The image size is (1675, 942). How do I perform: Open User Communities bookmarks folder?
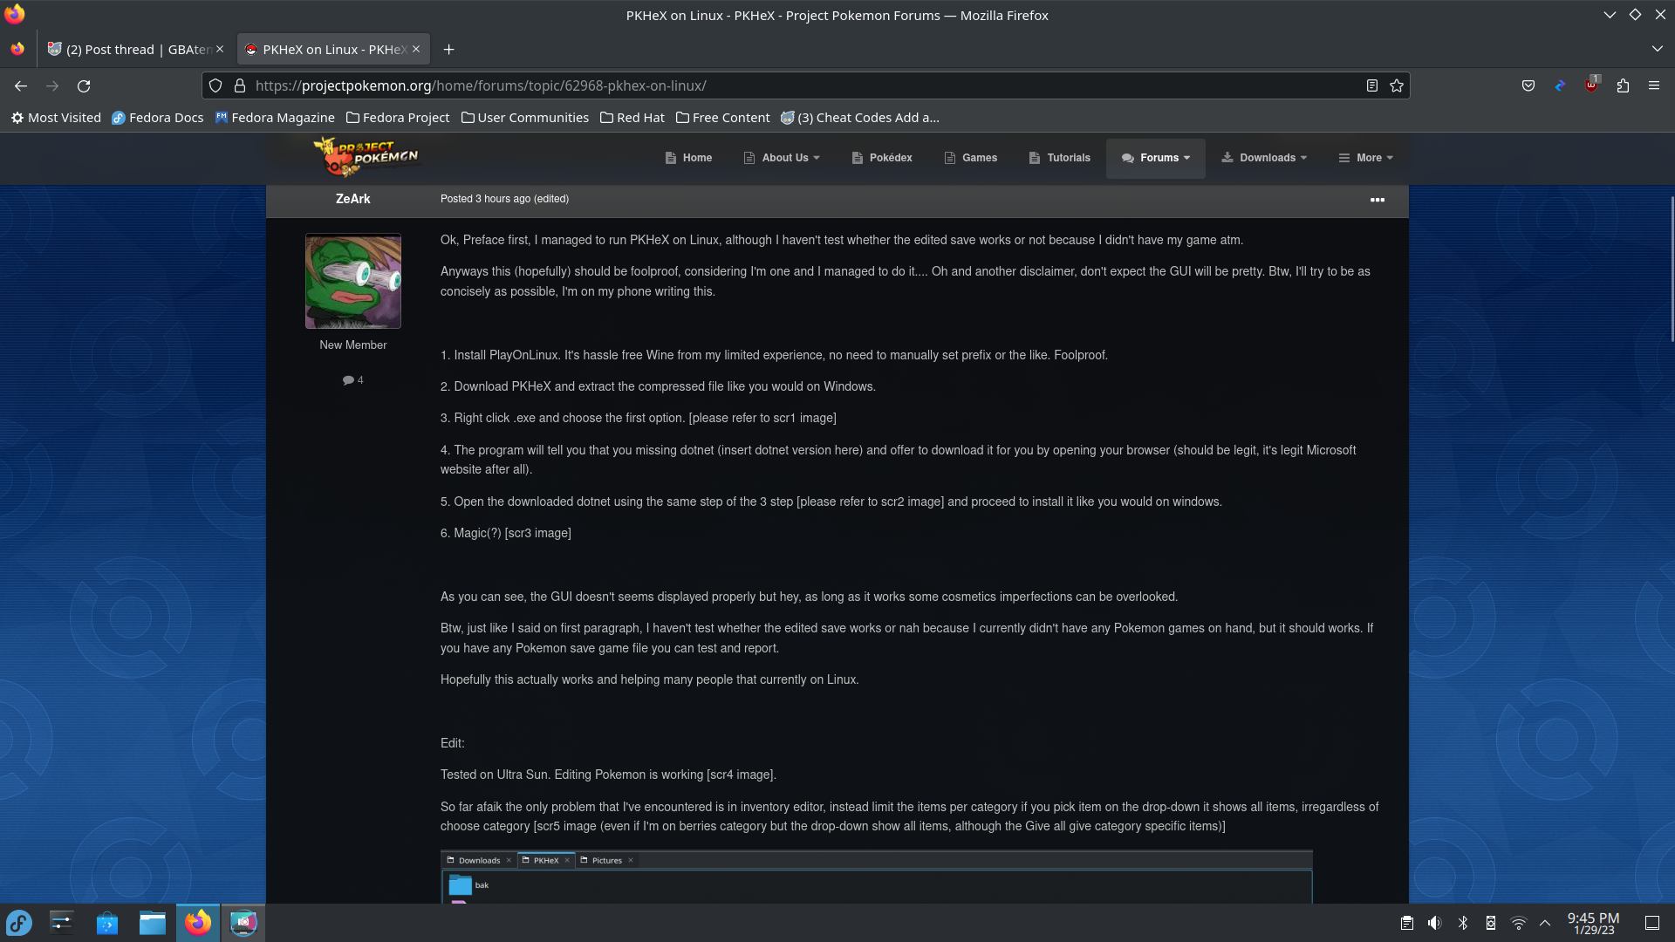[x=525, y=118]
